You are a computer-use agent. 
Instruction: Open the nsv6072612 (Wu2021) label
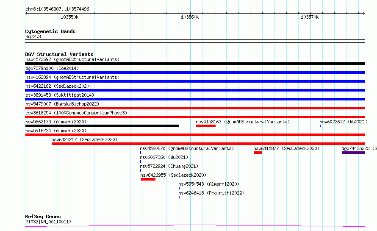click(x=344, y=122)
